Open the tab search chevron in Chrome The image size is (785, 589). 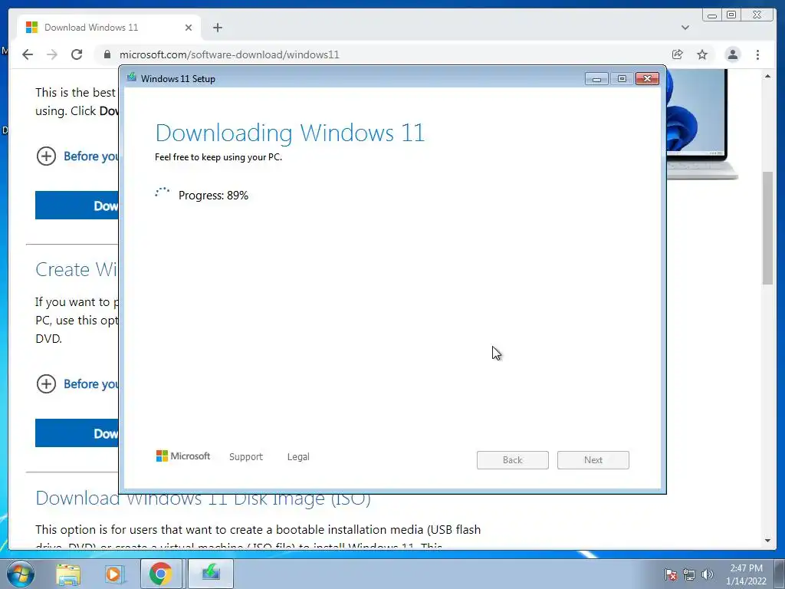(685, 28)
